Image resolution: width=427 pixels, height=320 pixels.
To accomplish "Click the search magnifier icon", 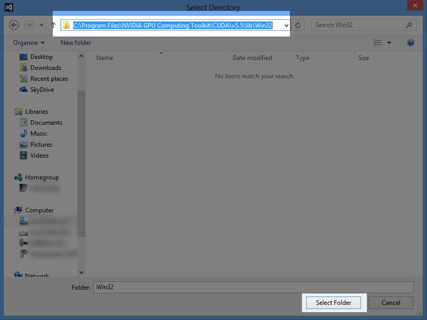I will [409, 25].
